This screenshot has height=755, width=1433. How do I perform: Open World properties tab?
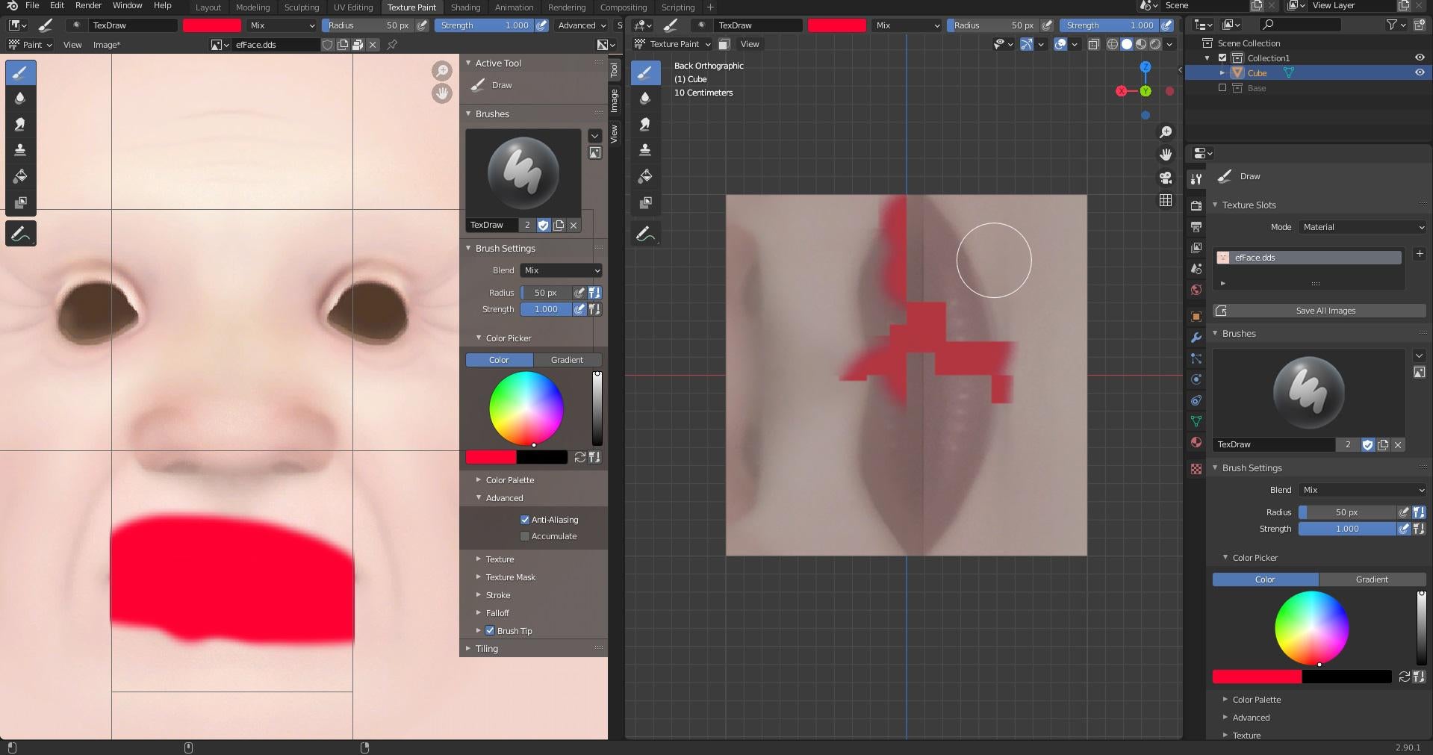tap(1196, 290)
